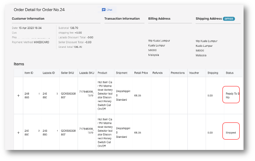Select the Customer Information section heading
The height and width of the screenshot is (161, 255).
click(28, 19)
